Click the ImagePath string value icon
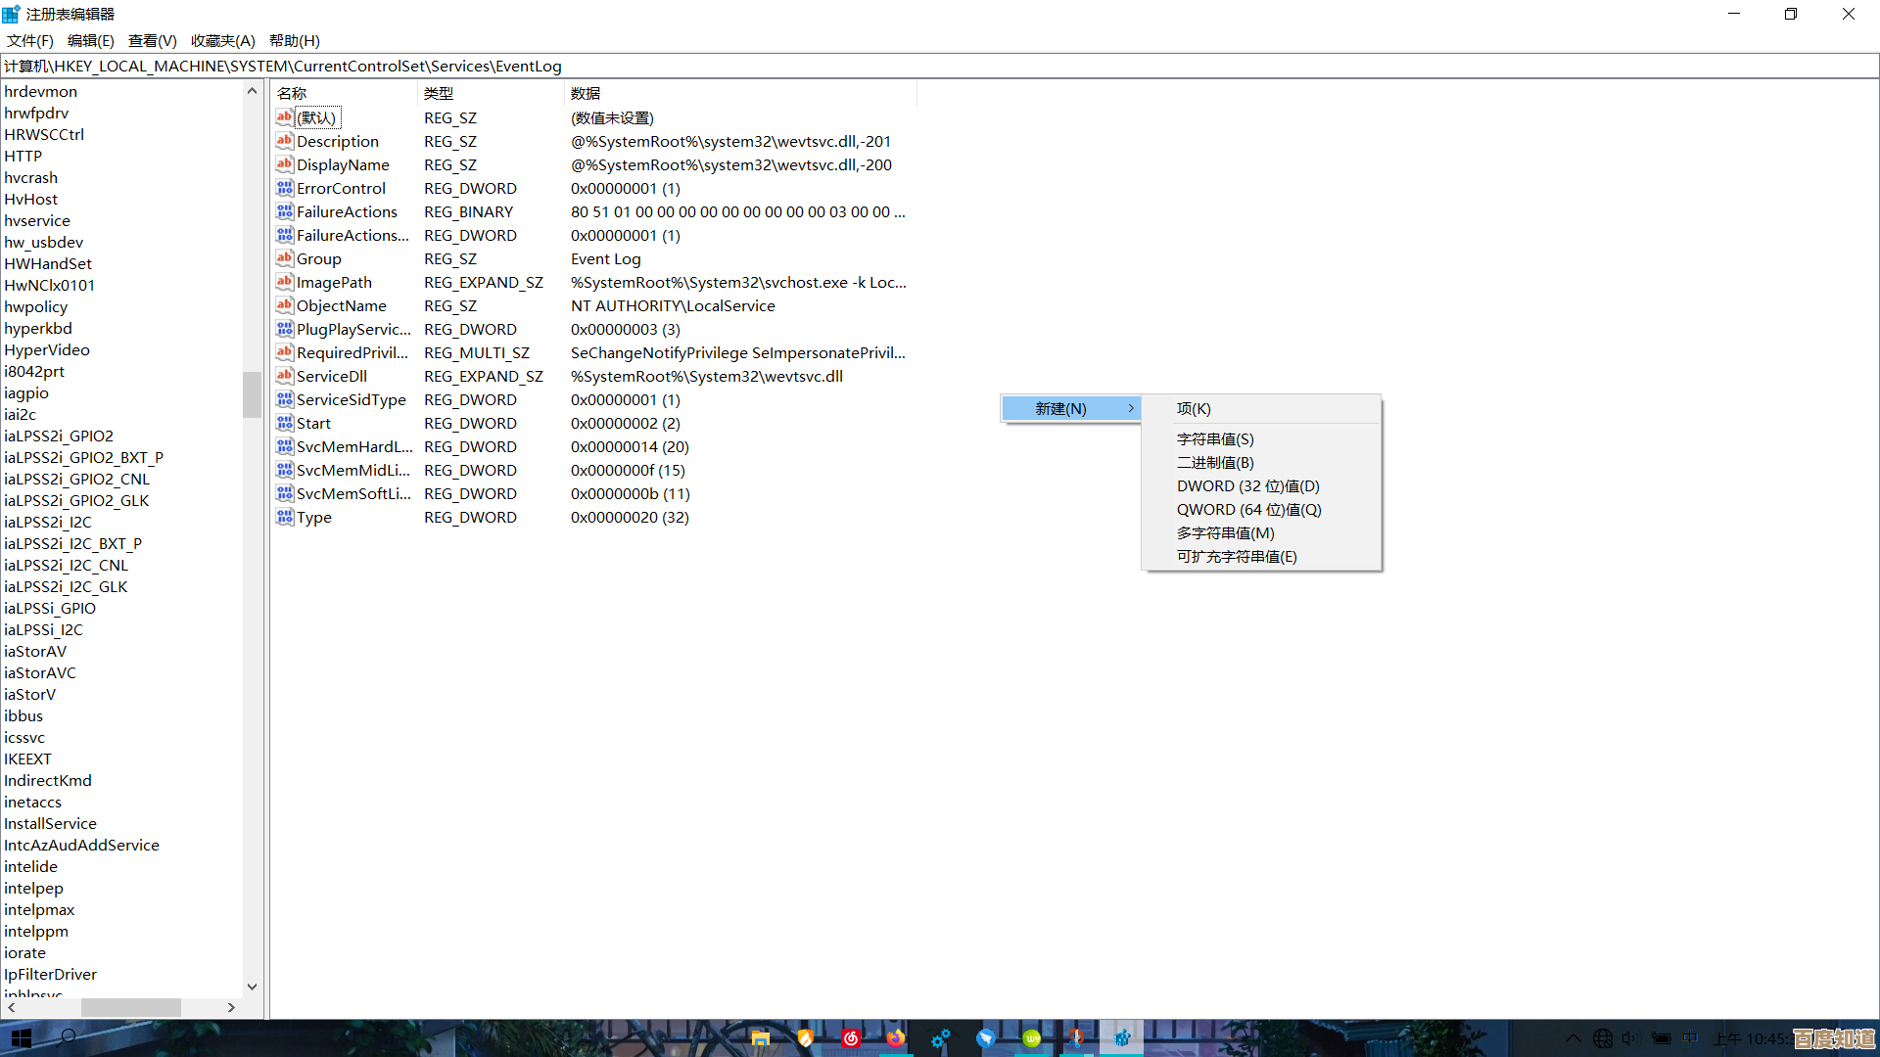The height and width of the screenshot is (1057, 1880). point(284,282)
